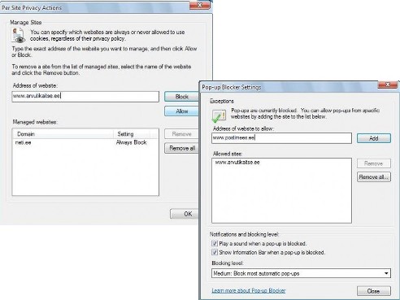
Task: Confirm with OK in Per Site Privacy Actions
Action: tap(185, 214)
